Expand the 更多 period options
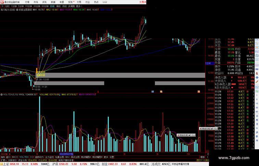Viewport: 259px width, 166px height. (79, 6)
